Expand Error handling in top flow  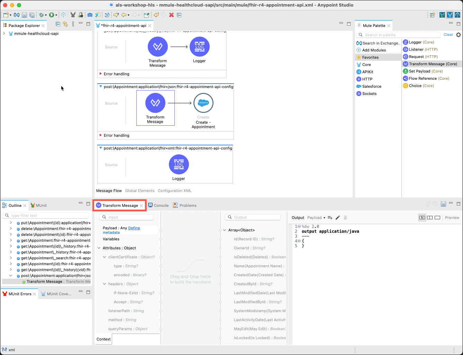(x=101, y=74)
